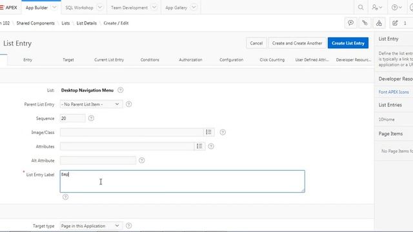This screenshot has height=232, width=413.
Task: Show help for Alt Attribute field
Action: pyautogui.click(x=142, y=160)
